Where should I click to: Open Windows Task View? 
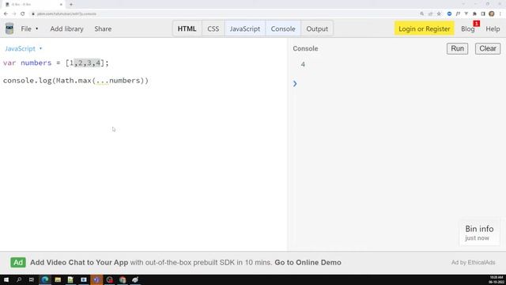click(32, 279)
